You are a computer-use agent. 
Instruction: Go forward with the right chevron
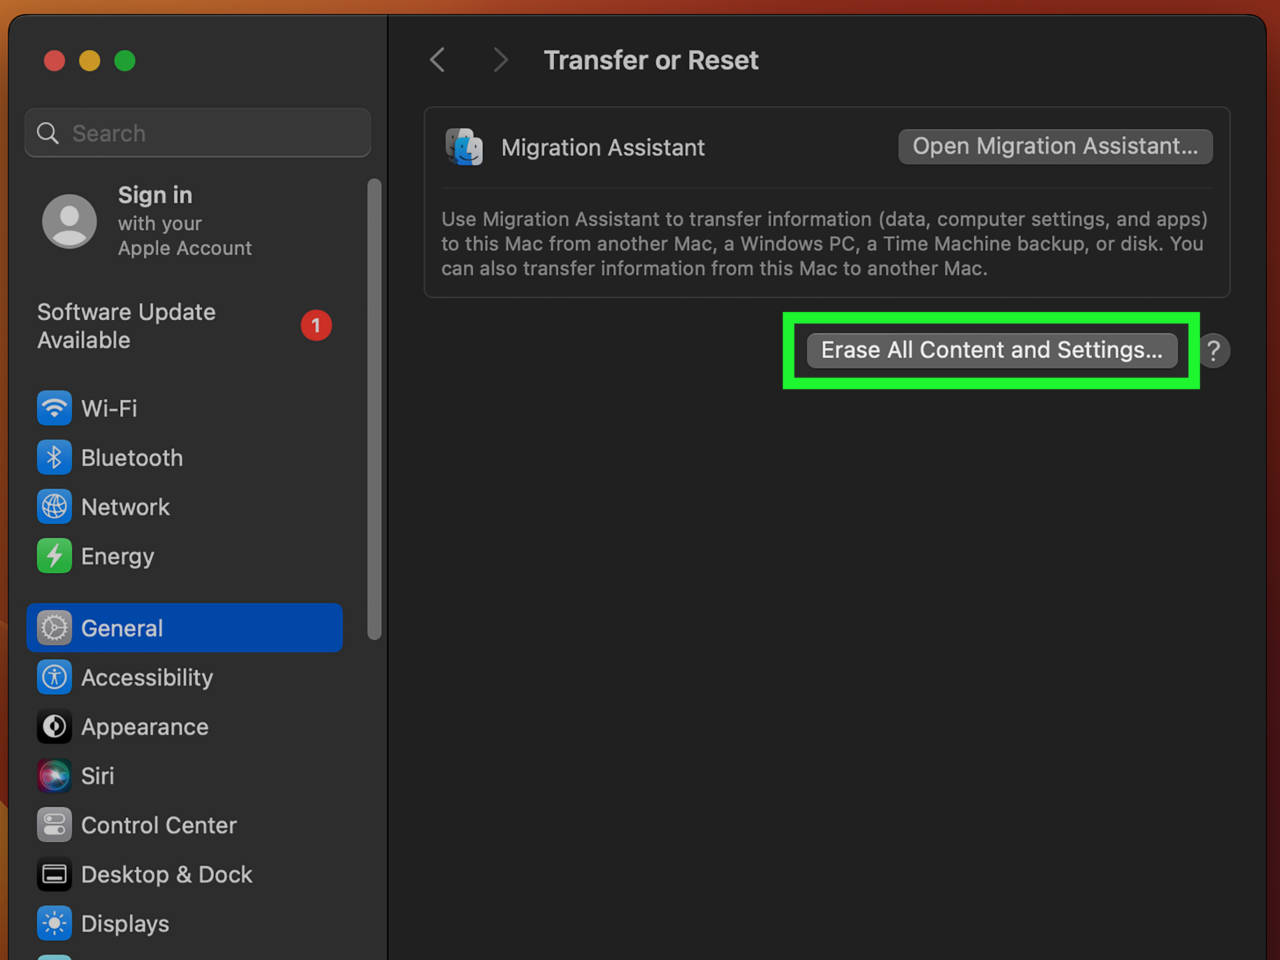(x=500, y=60)
